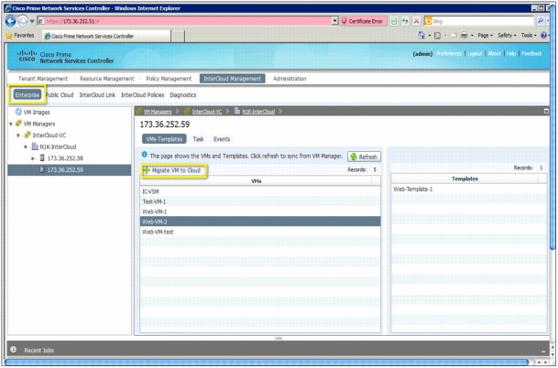Click Recent Jobs clock icon

(14, 350)
